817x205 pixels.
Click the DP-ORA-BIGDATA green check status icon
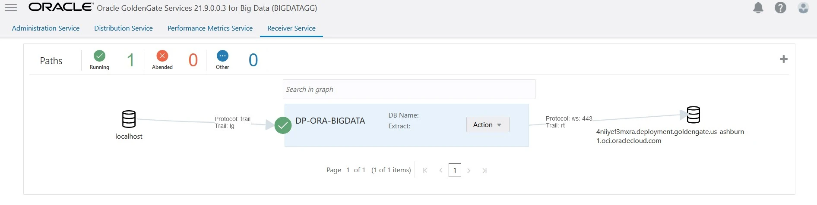coord(283,125)
